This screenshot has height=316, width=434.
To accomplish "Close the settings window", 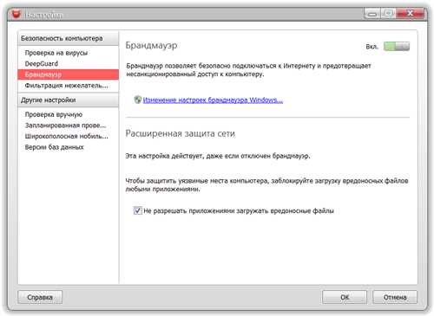I will pos(410,13).
